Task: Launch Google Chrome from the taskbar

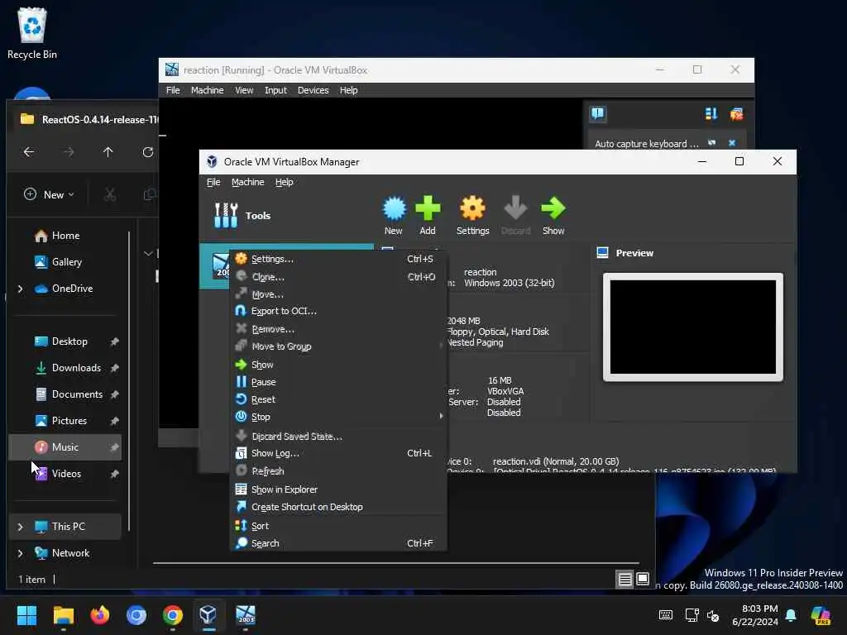Action: [x=173, y=615]
